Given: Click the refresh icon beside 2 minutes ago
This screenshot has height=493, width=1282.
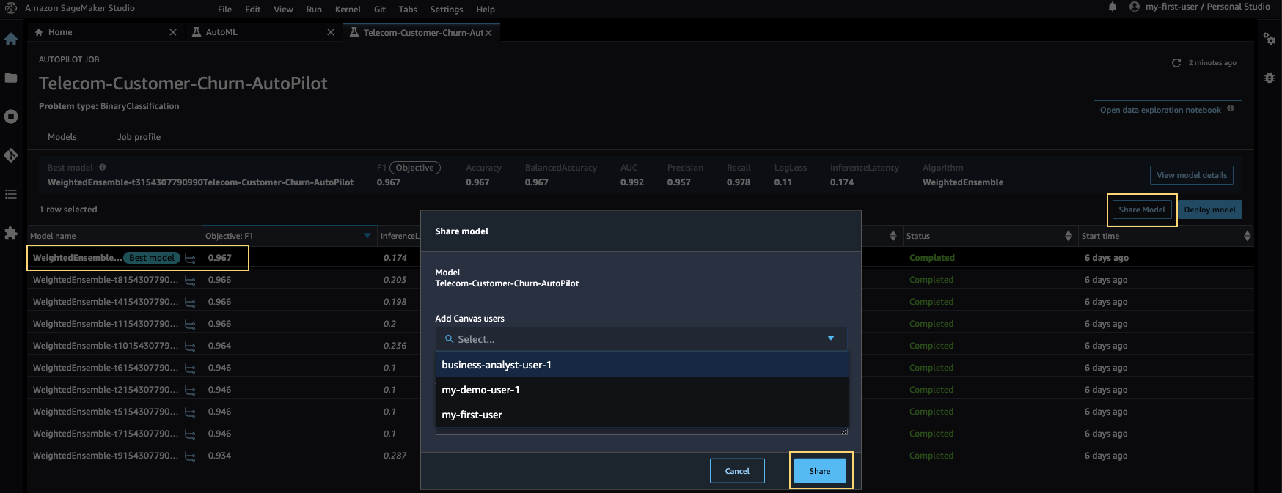Looking at the screenshot, I should click(1176, 63).
